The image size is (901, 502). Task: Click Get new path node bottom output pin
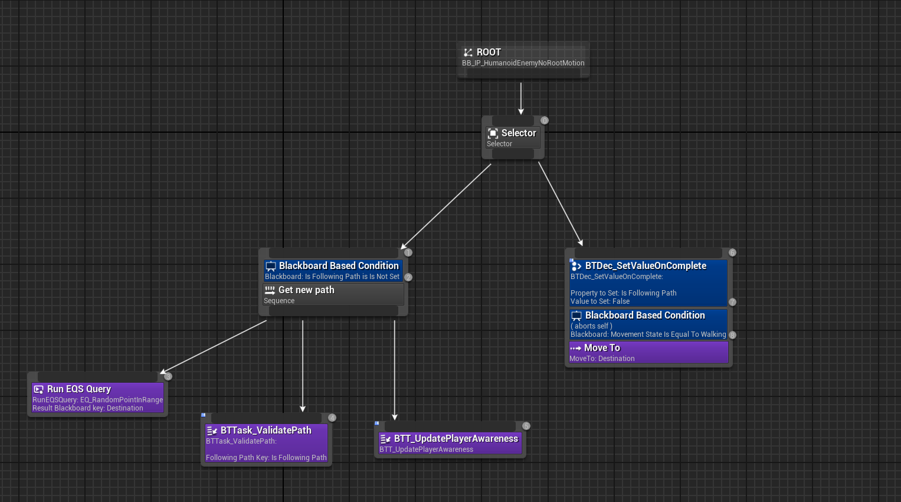click(333, 310)
